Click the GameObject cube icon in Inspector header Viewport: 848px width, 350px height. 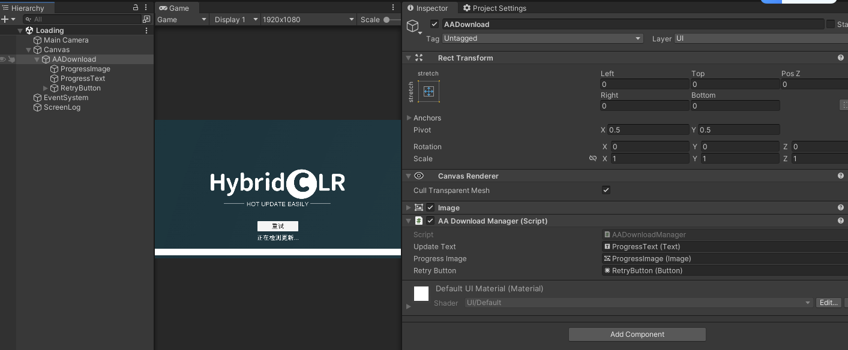(x=413, y=26)
